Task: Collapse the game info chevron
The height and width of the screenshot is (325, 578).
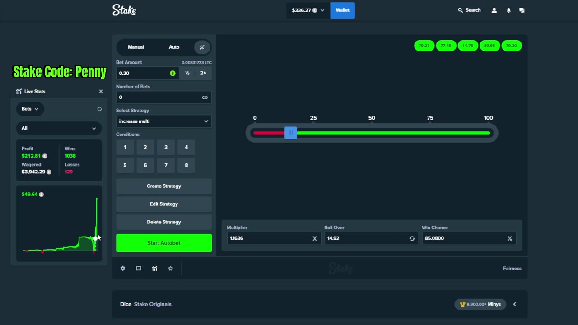Action: point(514,304)
